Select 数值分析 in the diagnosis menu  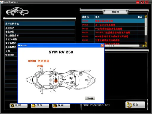[39, 32]
